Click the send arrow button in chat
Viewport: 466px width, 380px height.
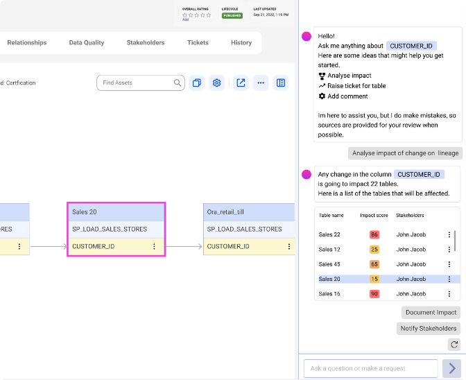(x=452, y=368)
